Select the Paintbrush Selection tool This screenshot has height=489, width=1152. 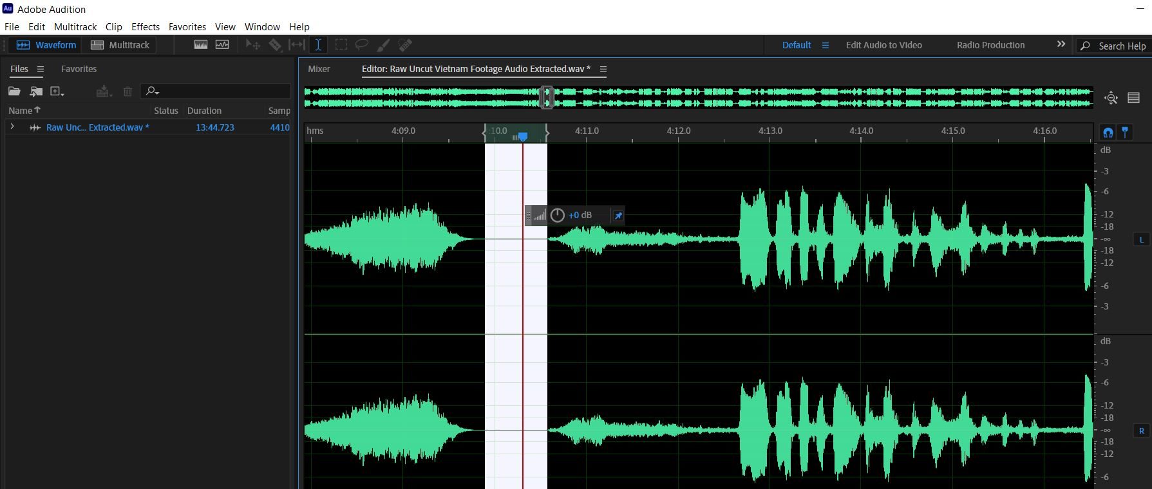point(383,45)
